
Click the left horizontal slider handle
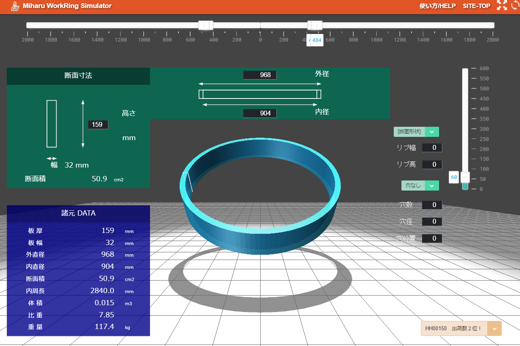point(206,25)
